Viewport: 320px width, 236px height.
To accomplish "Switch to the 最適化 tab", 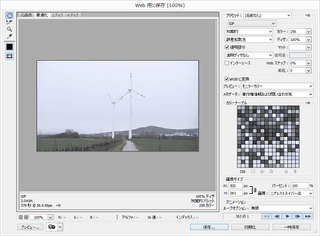I will tap(42, 15).
